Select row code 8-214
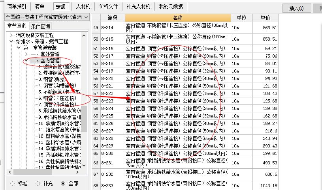Screen dimensions: 322x190 107,28
